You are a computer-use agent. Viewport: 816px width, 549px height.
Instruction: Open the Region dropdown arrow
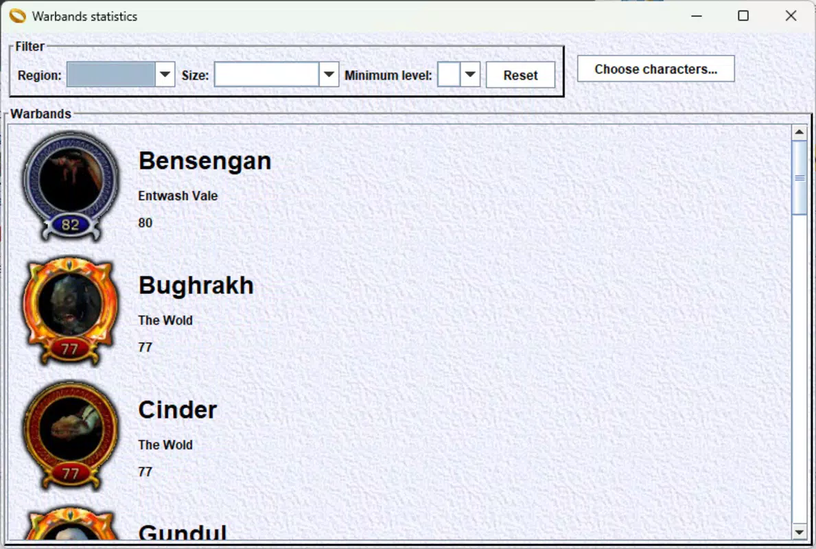coord(165,75)
